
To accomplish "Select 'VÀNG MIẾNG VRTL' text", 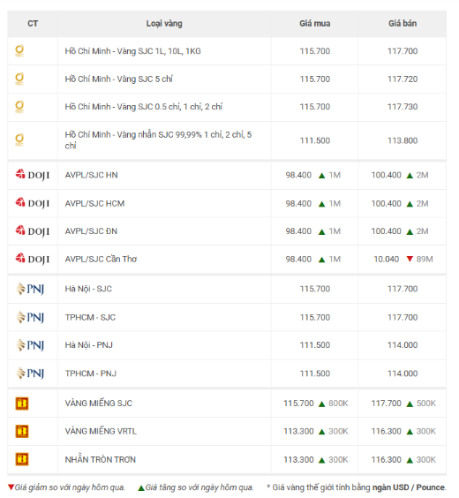I will 101,431.
